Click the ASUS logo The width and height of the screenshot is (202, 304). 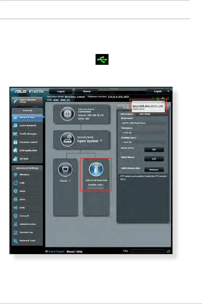(21, 91)
